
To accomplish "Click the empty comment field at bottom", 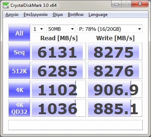I will click(x=75, y=125).
